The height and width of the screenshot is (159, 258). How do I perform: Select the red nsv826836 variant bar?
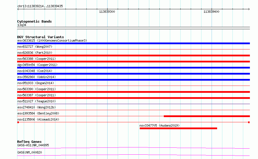click(x=133, y=56)
